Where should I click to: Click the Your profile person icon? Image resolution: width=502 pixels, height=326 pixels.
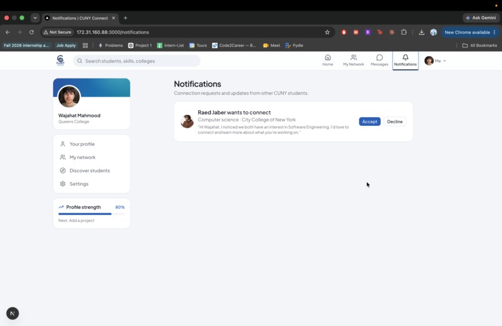tap(63, 144)
